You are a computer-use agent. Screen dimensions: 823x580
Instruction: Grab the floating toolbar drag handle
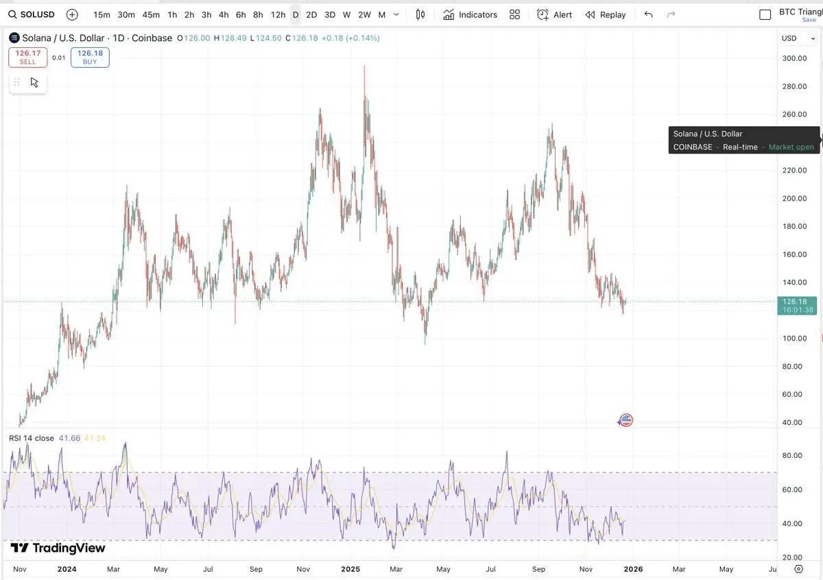tap(17, 83)
